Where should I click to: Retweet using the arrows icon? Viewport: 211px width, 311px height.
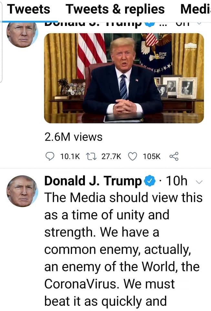[x=91, y=156]
